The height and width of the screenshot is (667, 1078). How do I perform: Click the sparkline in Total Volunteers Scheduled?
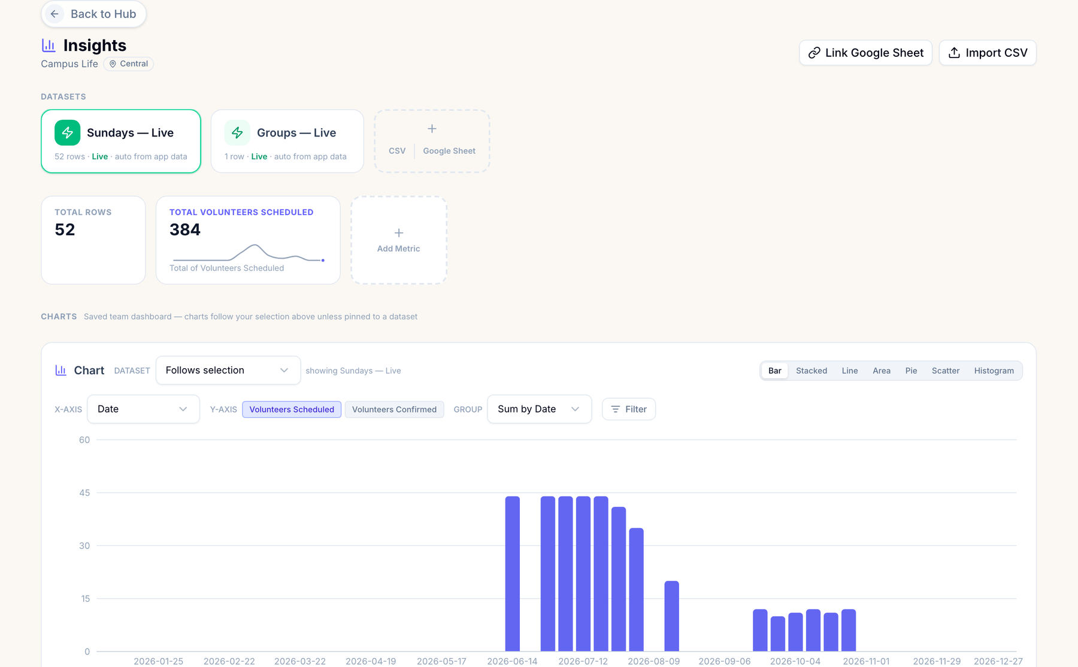click(248, 253)
